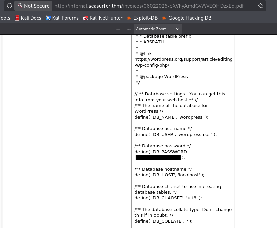This screenshot has width=277, height=228.
Task: Click the DB_NAME 'wordpress' define line
Action: pos(171,117)
